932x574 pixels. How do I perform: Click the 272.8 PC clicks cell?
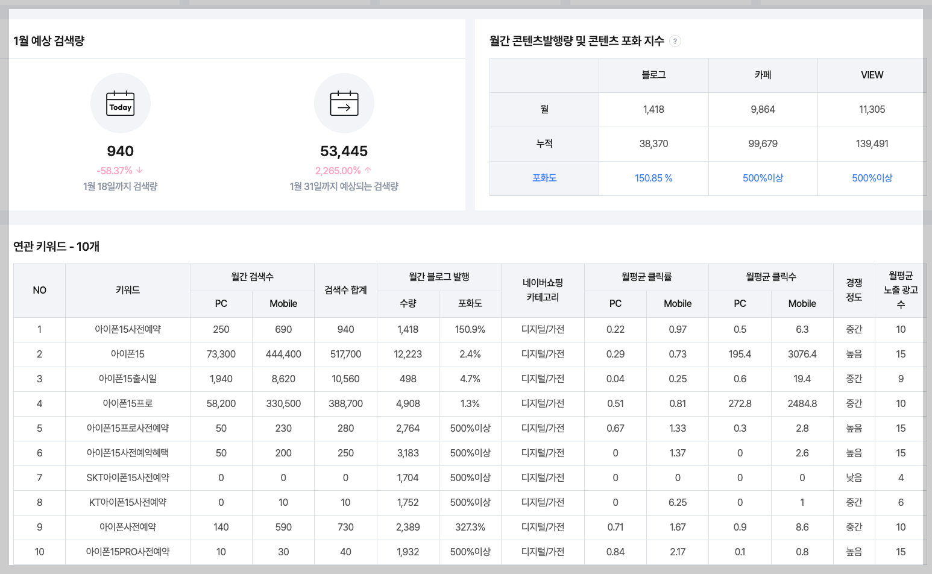[740, 403]
